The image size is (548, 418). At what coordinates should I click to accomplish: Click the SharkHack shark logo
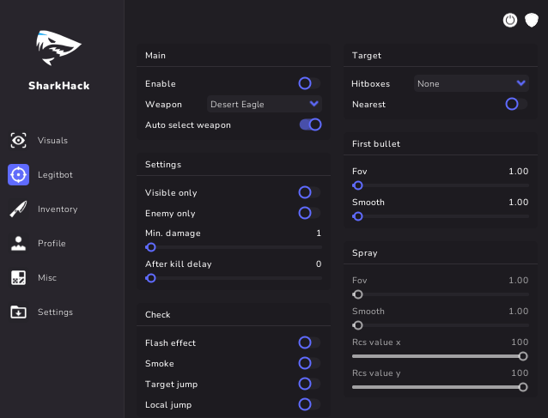pyautogui.click(x=58, y=47)
